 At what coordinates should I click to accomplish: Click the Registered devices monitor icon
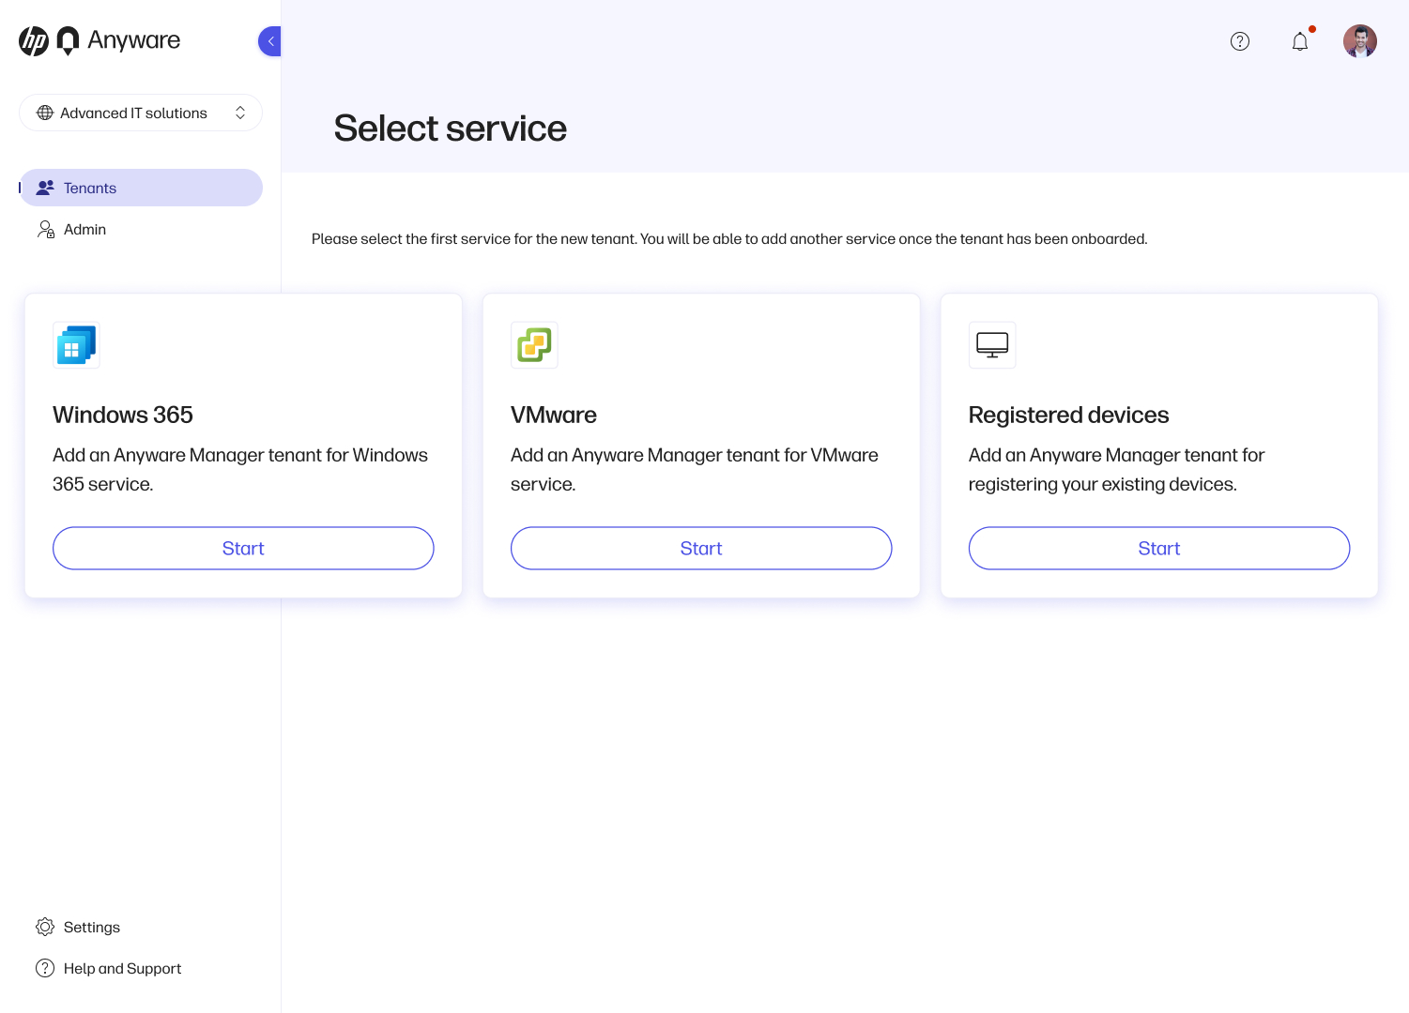pyautogui.click(x=992, y=345)
